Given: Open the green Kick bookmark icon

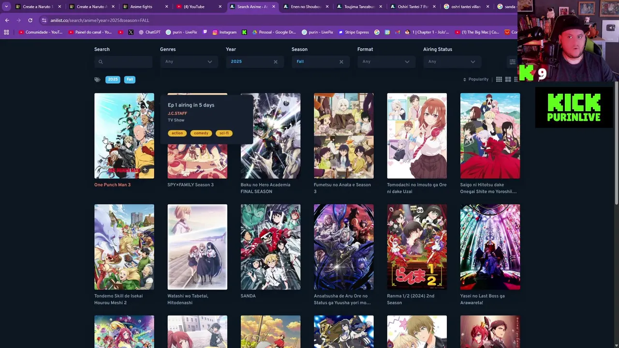Looking at the screenshot, I should click(244, 32).
